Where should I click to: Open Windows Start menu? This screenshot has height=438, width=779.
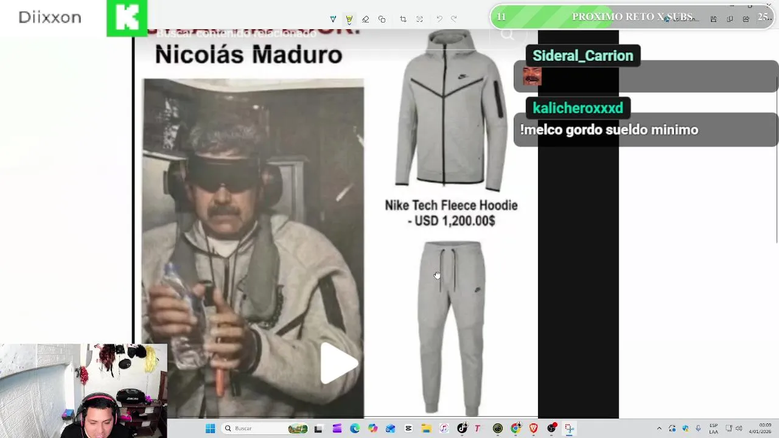[211, 428]
